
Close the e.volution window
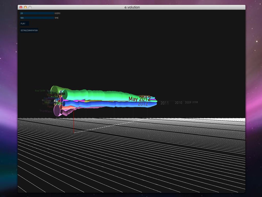pyautogui.click(x=21, y=7)
